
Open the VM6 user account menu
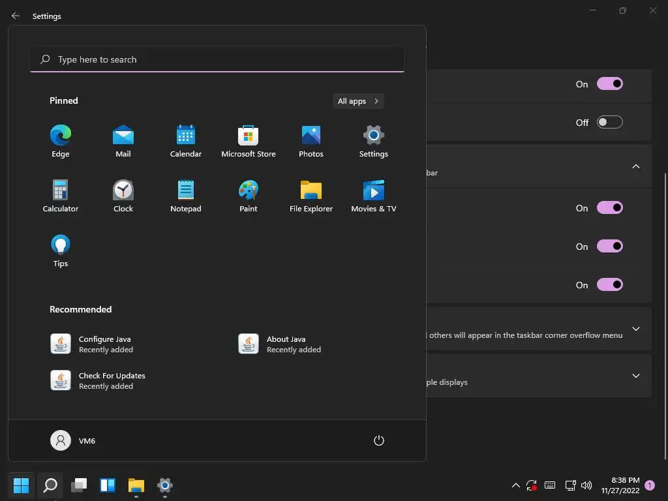coord(73,440)
